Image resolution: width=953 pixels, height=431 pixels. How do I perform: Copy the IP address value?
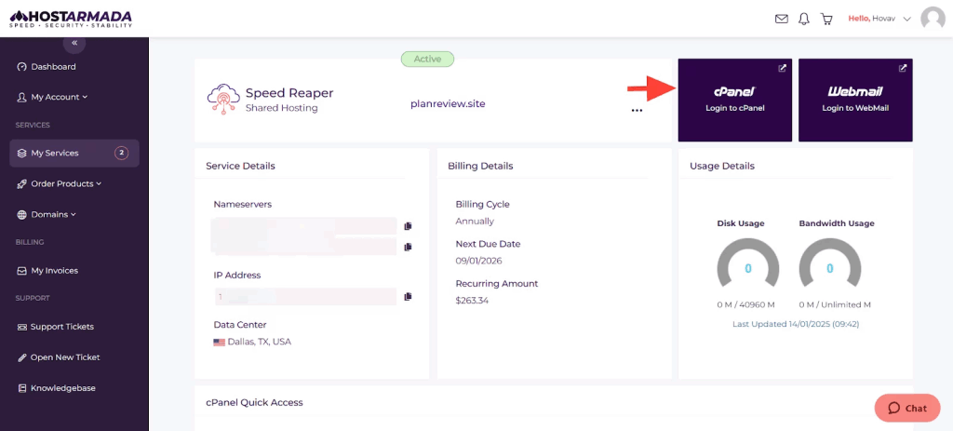tap(408, 297)
